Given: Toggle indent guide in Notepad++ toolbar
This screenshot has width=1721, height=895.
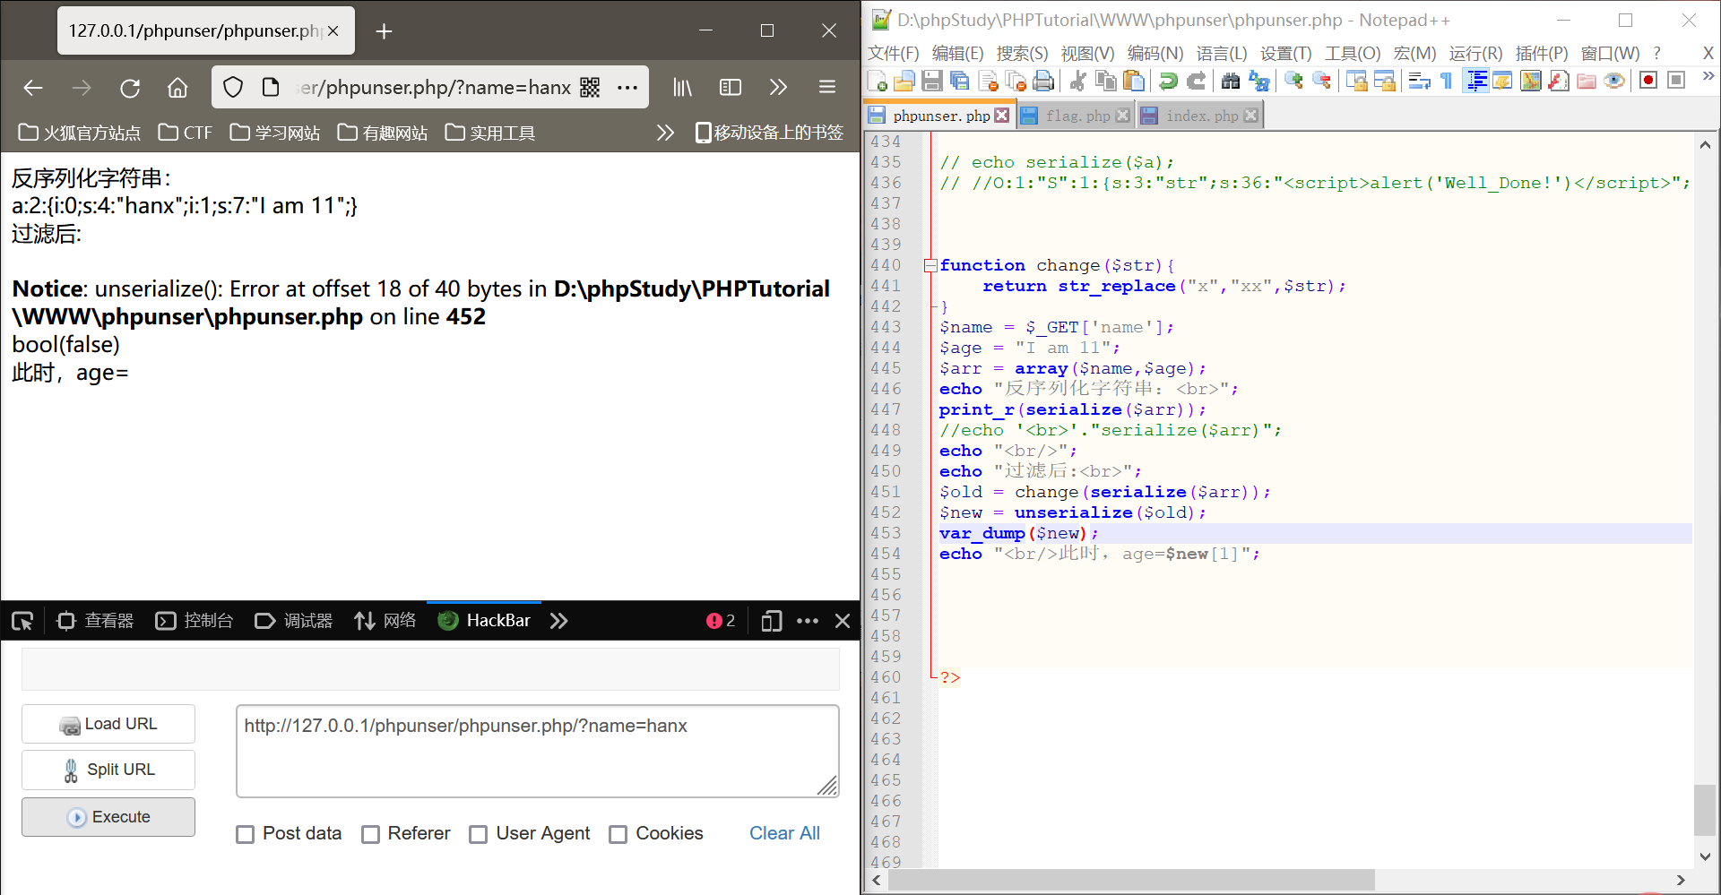Looking at the screenshot, I should point(1475,82).
